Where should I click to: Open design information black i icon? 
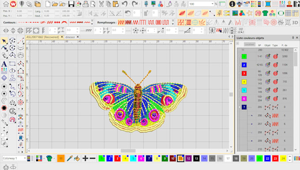232,4
